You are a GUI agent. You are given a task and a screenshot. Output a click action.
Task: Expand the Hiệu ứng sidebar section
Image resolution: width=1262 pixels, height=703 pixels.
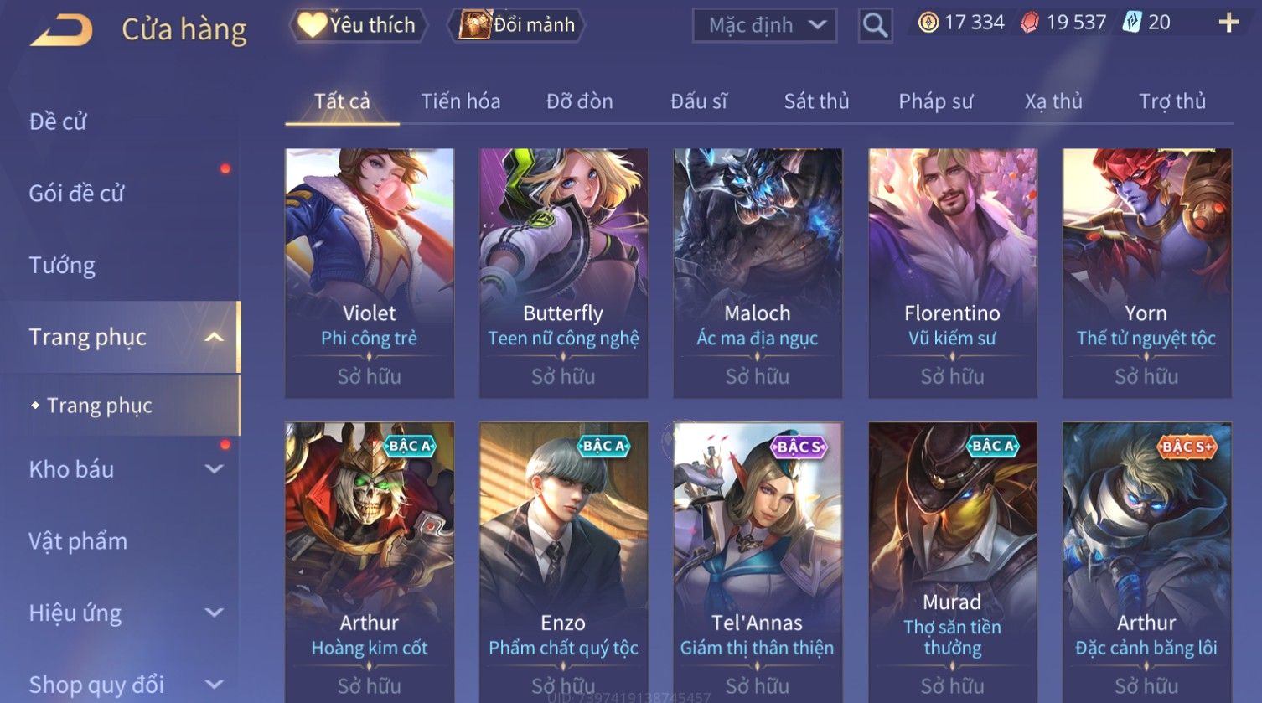point(215,613)
